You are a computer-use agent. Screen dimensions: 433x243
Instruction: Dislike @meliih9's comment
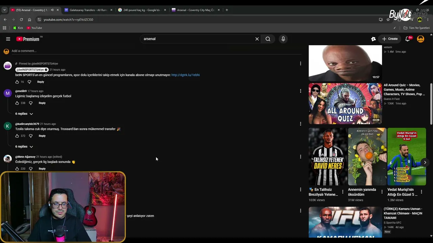click(x=31, y=103)
